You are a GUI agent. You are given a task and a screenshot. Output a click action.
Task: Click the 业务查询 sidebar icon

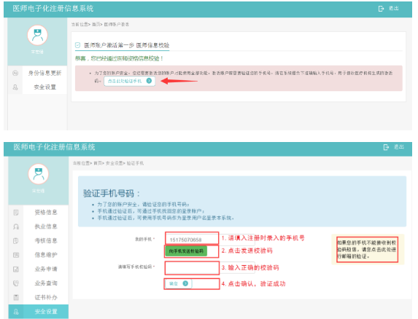(16, 283)
